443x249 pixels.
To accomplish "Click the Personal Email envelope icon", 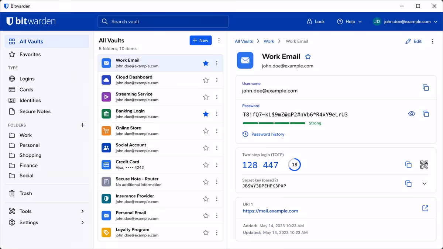I will [106, 216].
